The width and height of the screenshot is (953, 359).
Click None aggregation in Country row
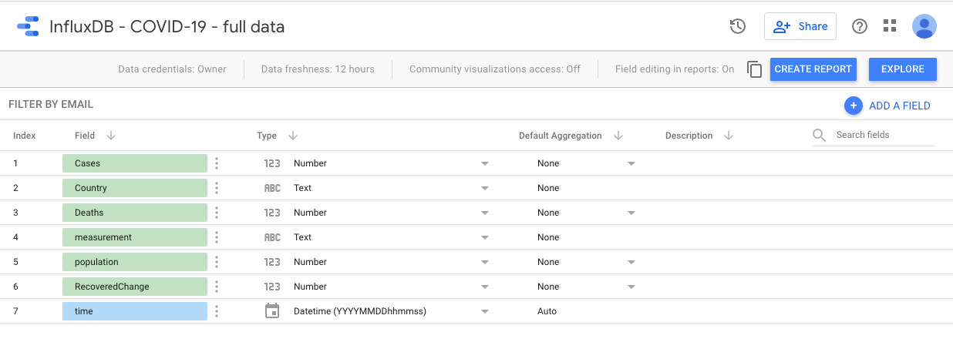point(548,188)
